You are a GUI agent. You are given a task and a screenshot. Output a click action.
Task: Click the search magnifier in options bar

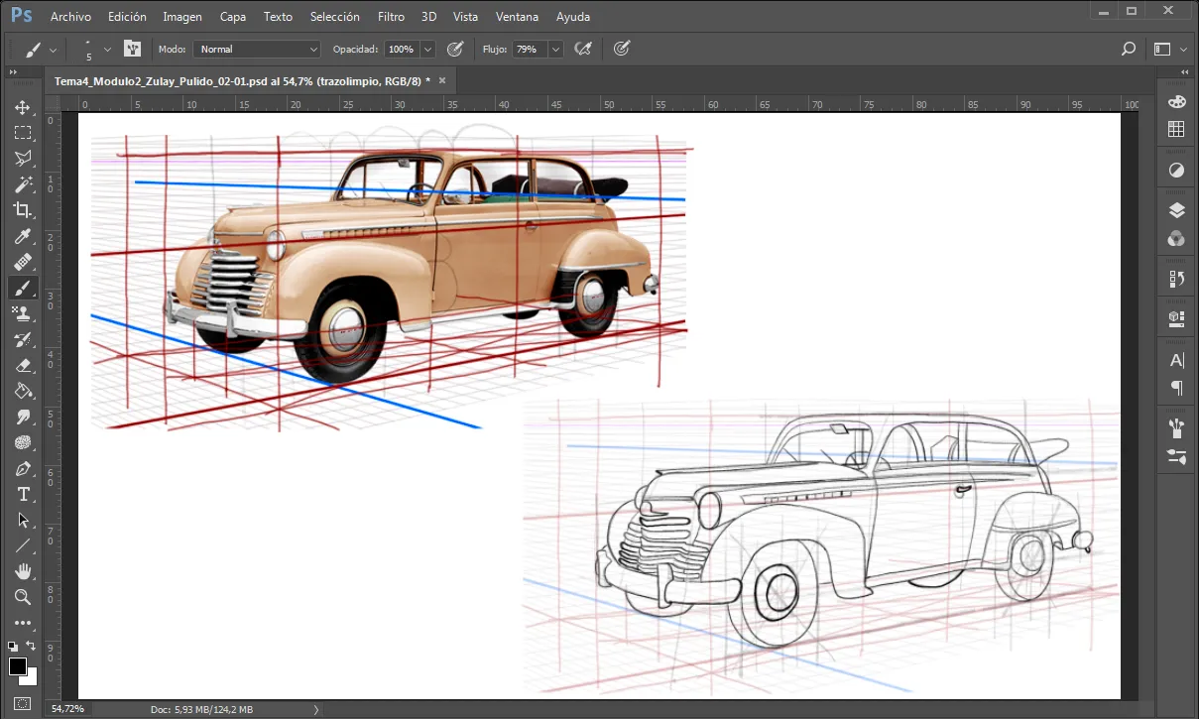click(1128, 49)
